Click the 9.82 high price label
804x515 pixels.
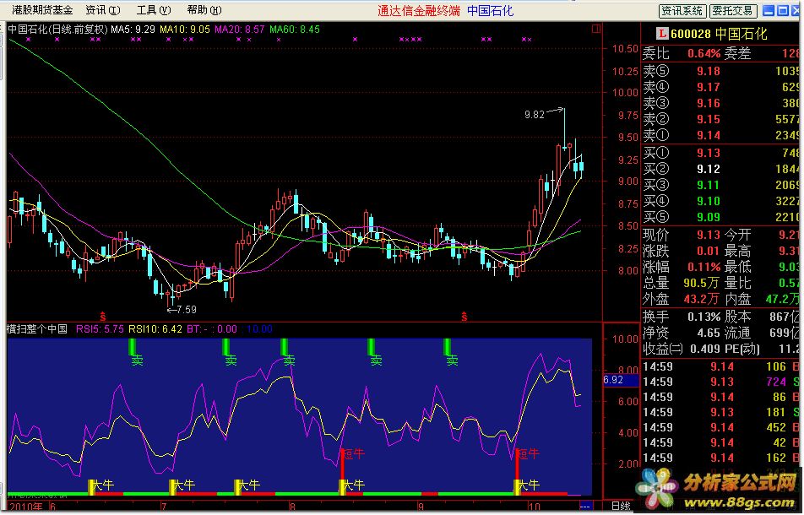click(x=535, y=115)
